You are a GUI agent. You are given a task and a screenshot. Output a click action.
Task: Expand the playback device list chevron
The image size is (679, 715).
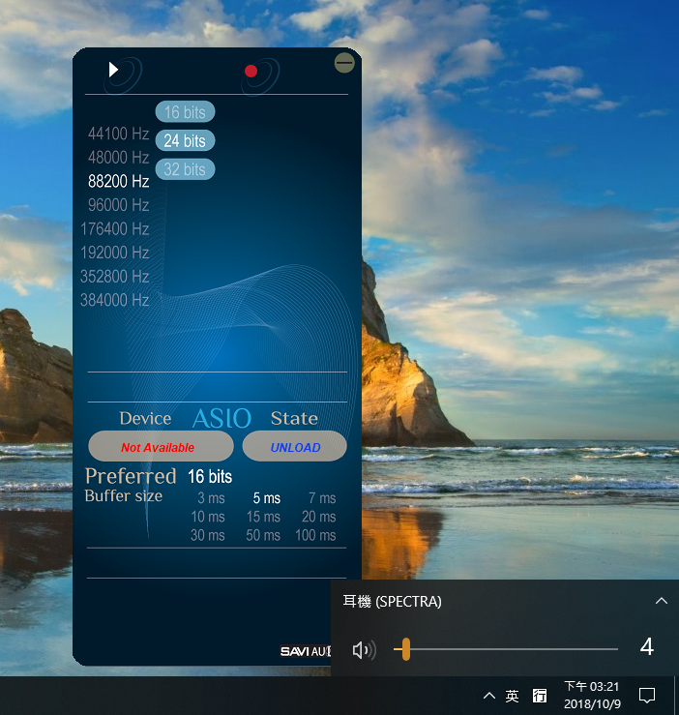[662, 601]
